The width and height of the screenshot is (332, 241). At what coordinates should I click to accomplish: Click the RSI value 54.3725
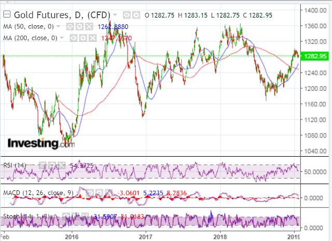(x=82, y=165)
